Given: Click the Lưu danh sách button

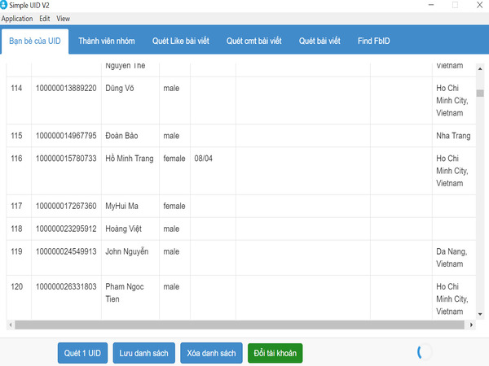Looking at the screenshot, I should [143, 353].
